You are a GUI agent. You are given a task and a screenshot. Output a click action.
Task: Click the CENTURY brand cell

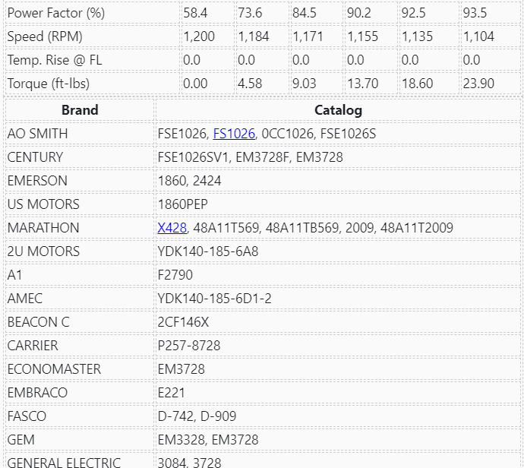[35, 157]
